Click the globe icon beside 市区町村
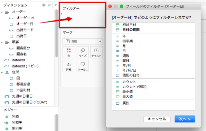The width and height of the screenshot is (206, 131). pos(11,91)
